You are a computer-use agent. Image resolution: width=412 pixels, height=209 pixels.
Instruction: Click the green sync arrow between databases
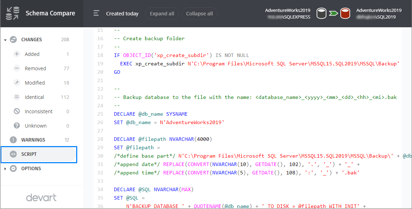pyautogui.click(x=333, y=13)
